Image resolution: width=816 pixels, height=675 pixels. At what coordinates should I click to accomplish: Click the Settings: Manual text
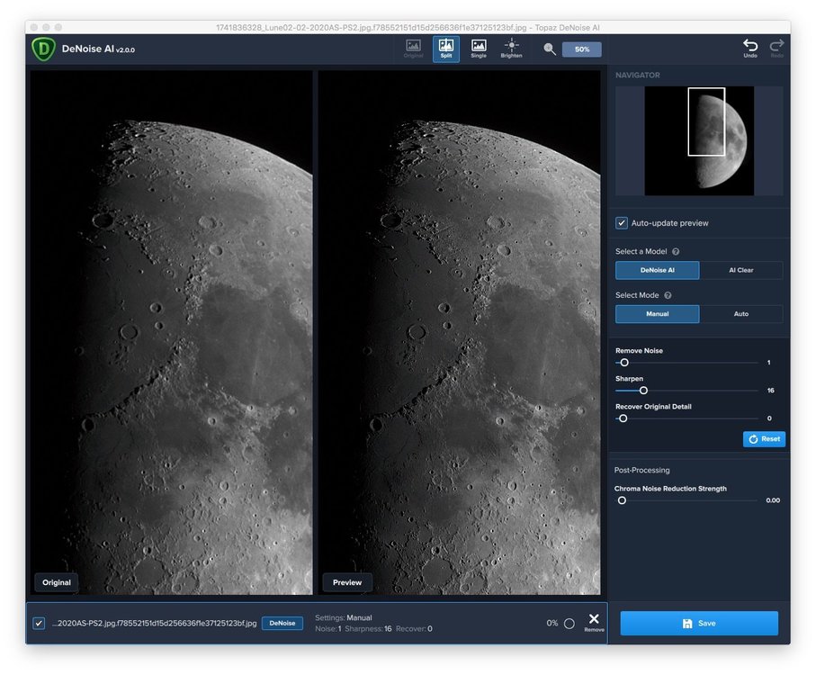(x=344, y=618)
